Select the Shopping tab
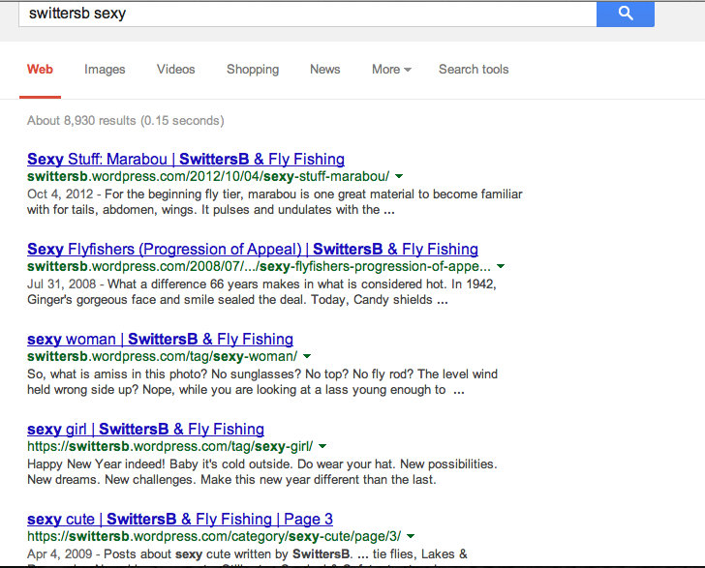The image size is (705, 568). (x=253, y=70)
